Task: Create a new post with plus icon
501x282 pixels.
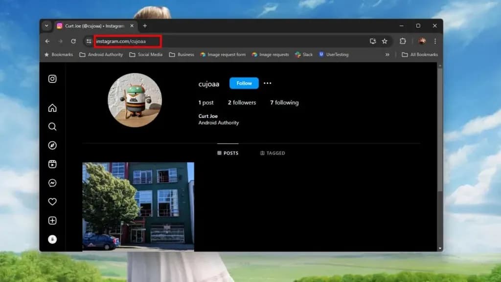Action: (52, 220)
